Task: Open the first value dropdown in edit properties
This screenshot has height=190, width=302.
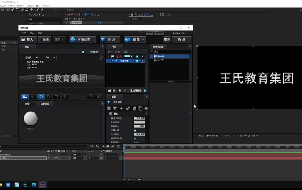Action: pos(140,118)
